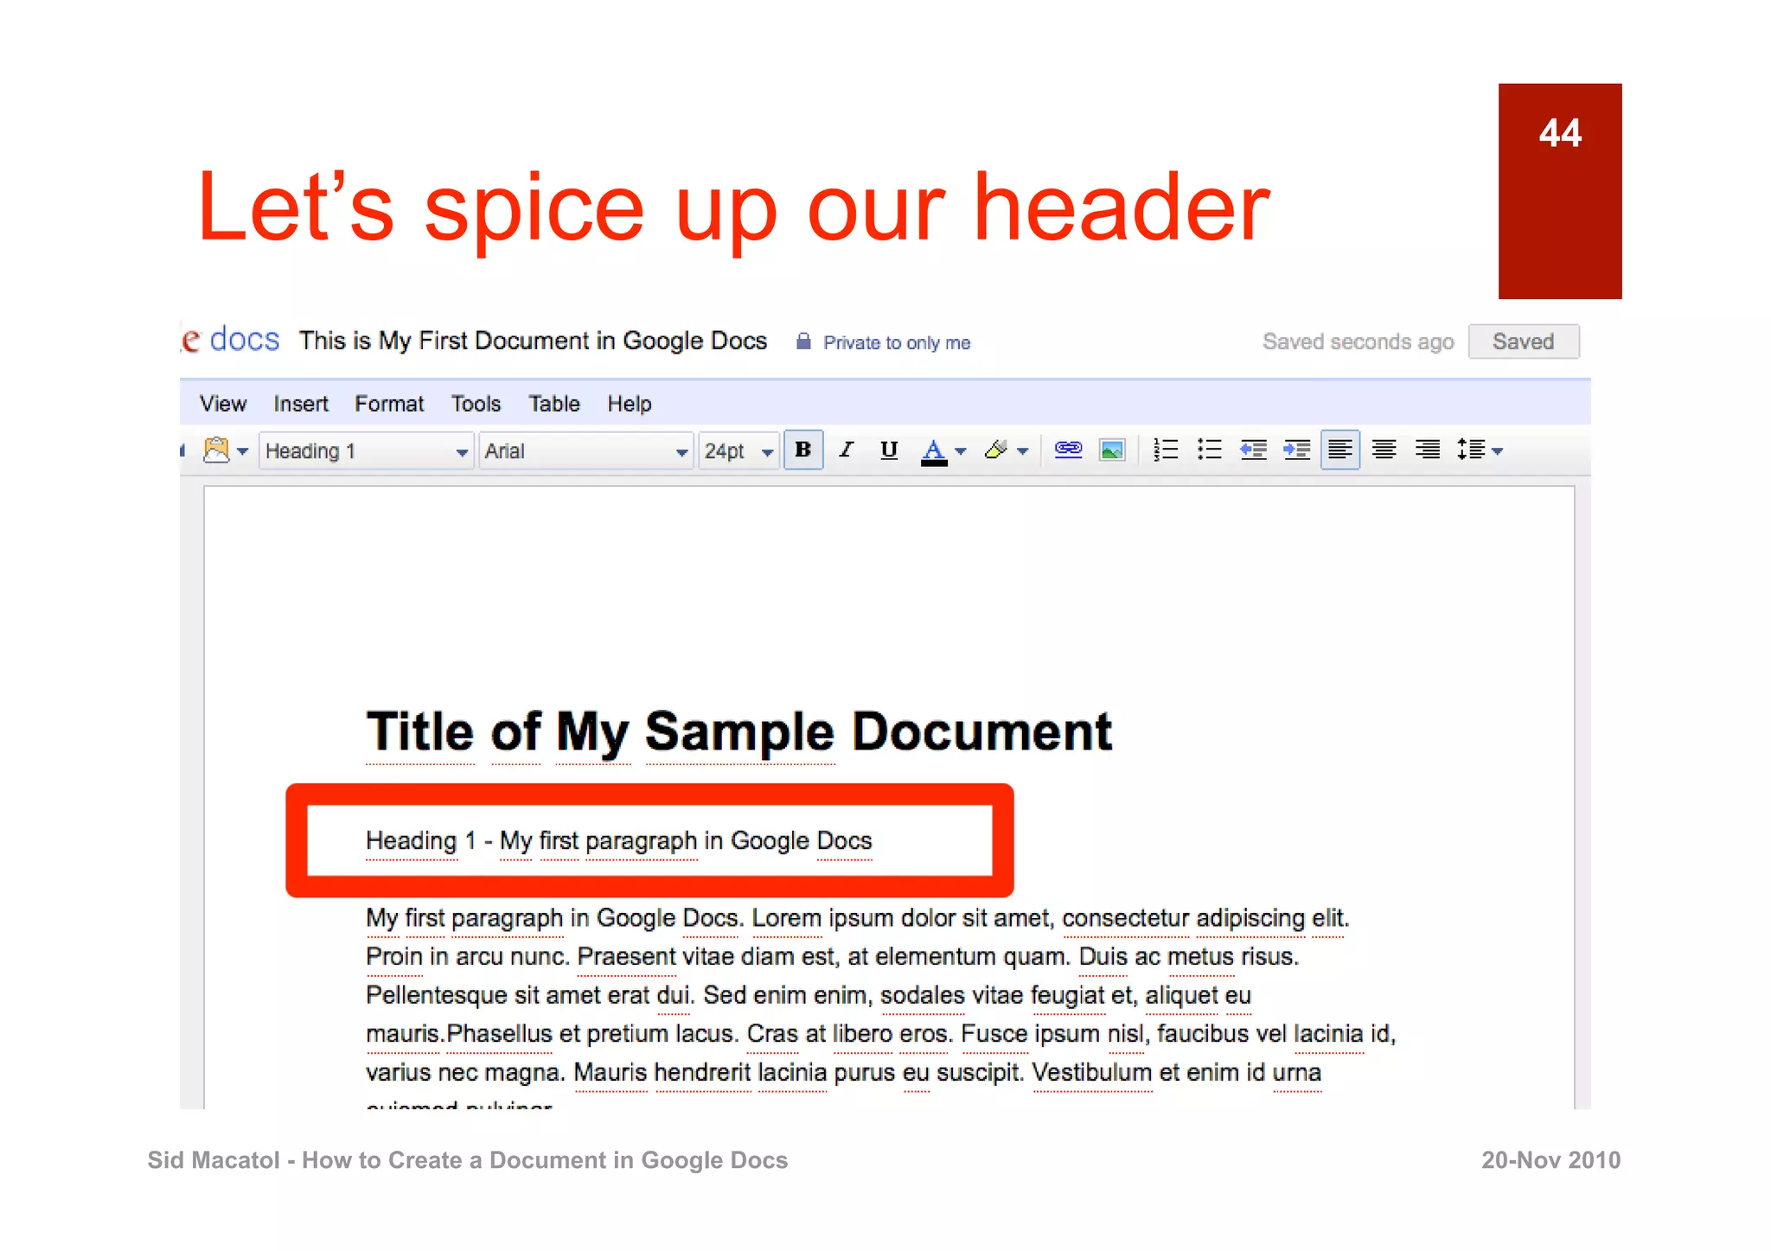Click body line starting 'Proin in arcu nunc'
Viewport: 1771px width, 1251px height.
pyautogui.click(x=833, y=957)
